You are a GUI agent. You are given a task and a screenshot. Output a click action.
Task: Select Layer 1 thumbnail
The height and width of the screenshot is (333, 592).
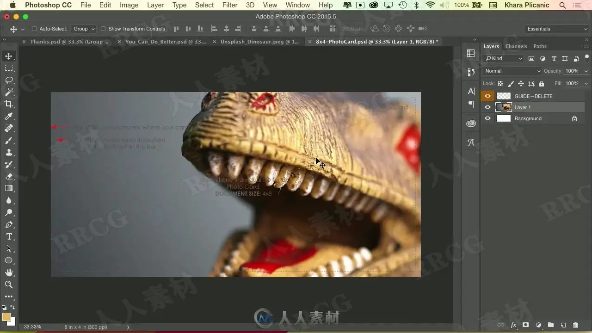[504, 107]
